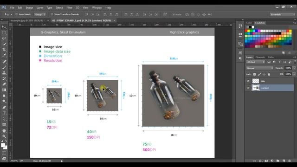Select the Zoom tool
This screenshot has width=297, height=167.
(4, 136)
